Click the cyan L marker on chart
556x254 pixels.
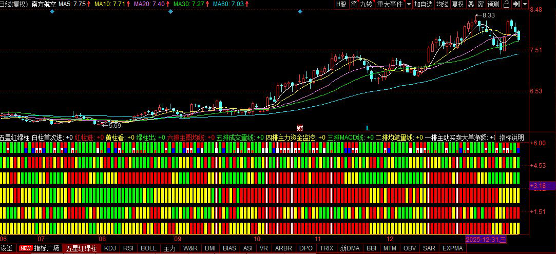coord(368,128)
